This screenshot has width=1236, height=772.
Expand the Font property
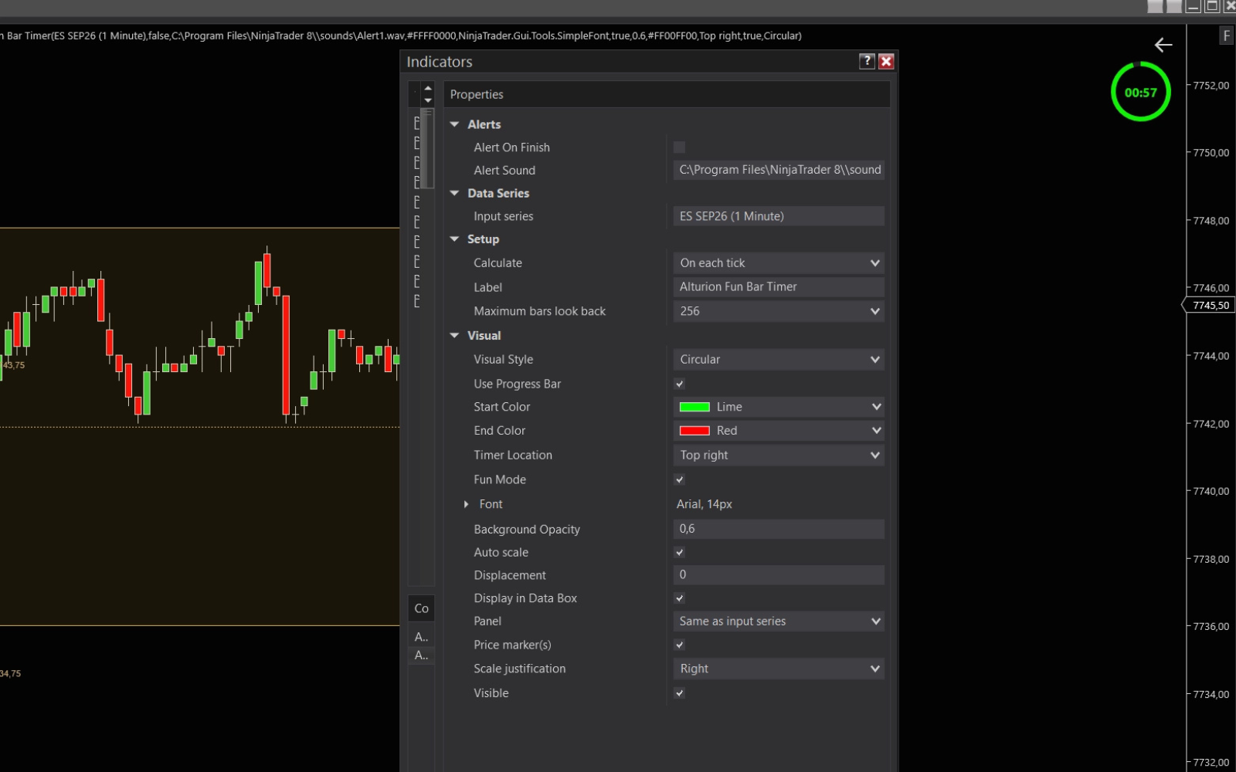(x=466, y=504)
